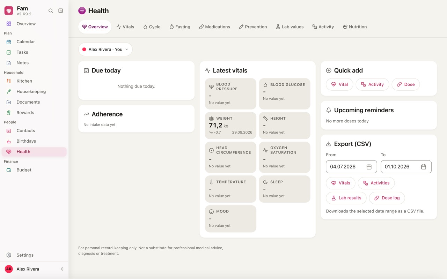Click the Mood smiley icon
Screen dimensions: 447x279
(x=211, y=211)
